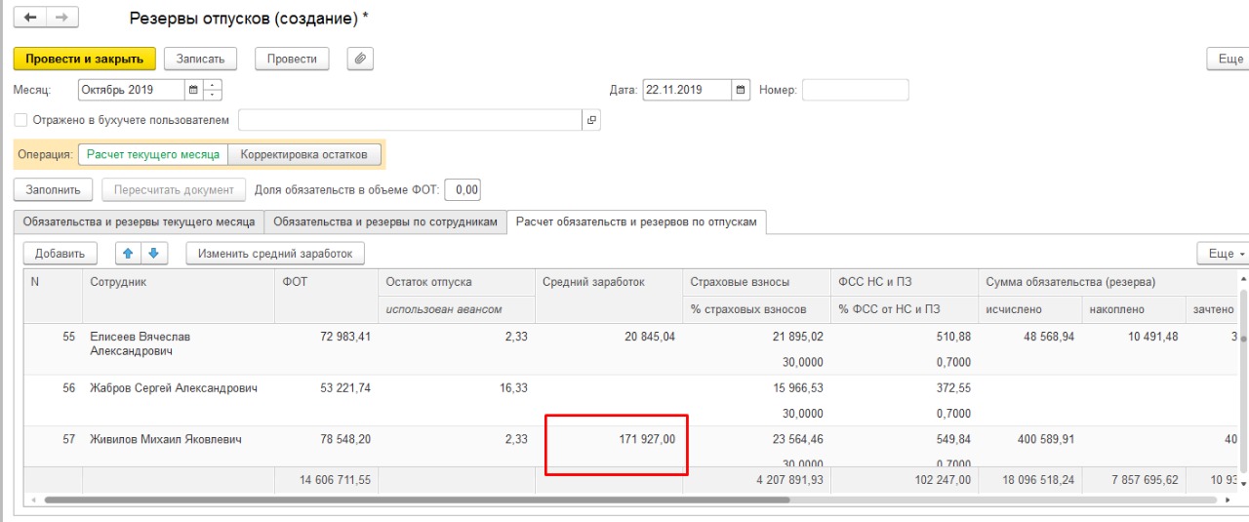Move row up with blue arrow
The width and height of the screenshot is (1249, 522).
(x=128, y=254)
